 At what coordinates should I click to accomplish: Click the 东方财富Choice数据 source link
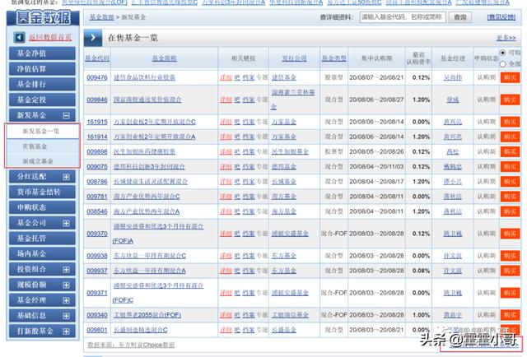pyautogui.click(x=147, y=345)
